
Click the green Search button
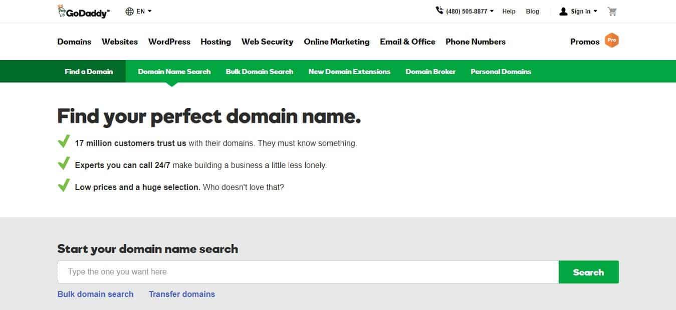point(589,272)
